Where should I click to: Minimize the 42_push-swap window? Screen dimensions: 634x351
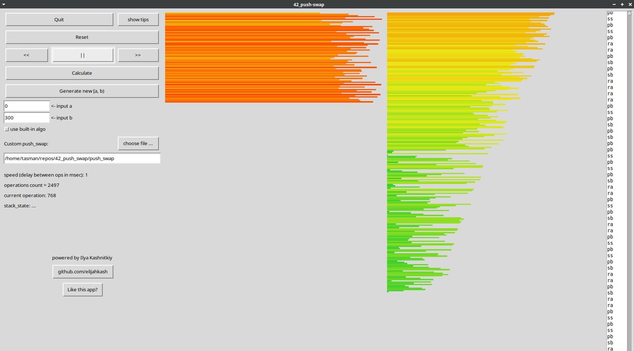click(x=614, y=4)
